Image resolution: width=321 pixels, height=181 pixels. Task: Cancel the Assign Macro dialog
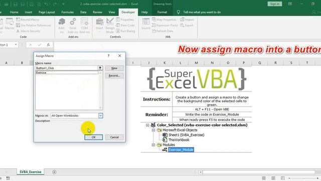[114, 137]
